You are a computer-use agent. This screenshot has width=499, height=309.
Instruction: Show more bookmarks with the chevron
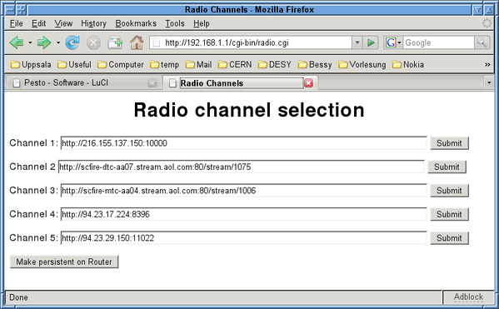point(487,65)
